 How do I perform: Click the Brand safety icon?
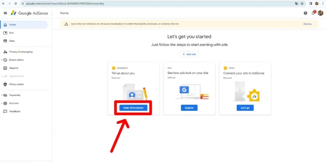(5, 60)
